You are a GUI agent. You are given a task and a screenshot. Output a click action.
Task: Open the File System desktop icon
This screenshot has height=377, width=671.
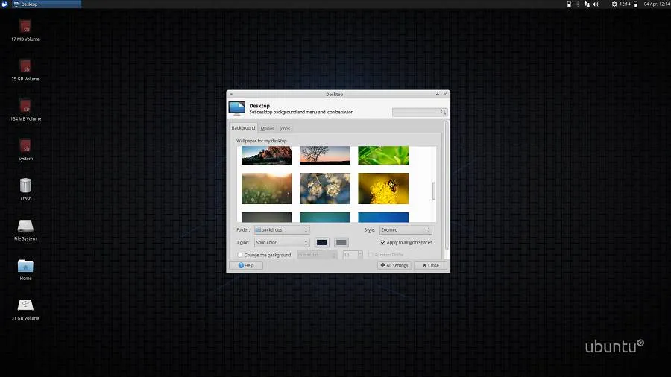coord(25,225)
